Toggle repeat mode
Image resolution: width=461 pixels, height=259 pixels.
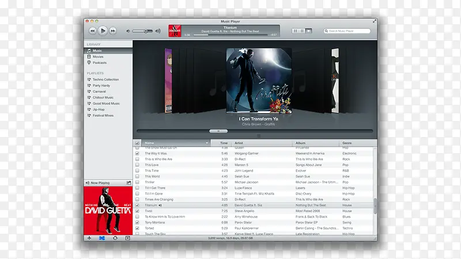pyautogui.click(x=115, y=238)
